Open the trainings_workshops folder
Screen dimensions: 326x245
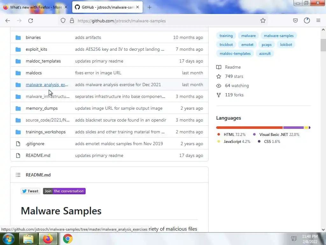coord(46,132)
